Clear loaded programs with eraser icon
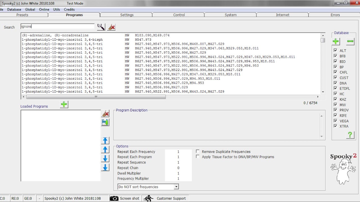Screen dimensions: 360x202 coord(105,114)
